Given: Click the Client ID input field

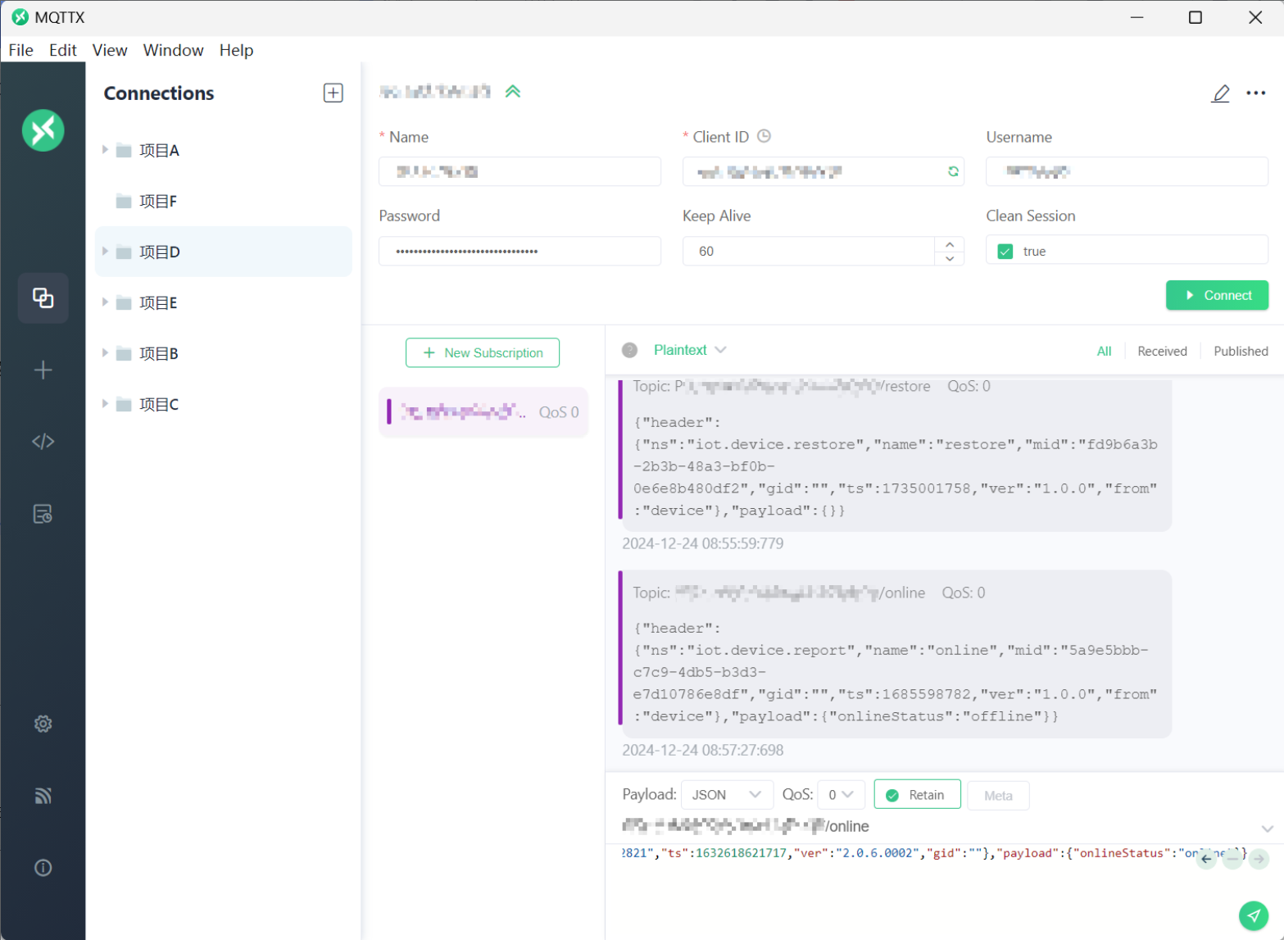Looking at the screenshot, I should [x=823, y=171].
